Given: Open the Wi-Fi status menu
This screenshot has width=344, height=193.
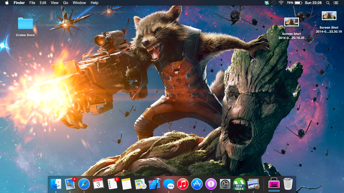Looking at the screenshot, I should point(281,3).
